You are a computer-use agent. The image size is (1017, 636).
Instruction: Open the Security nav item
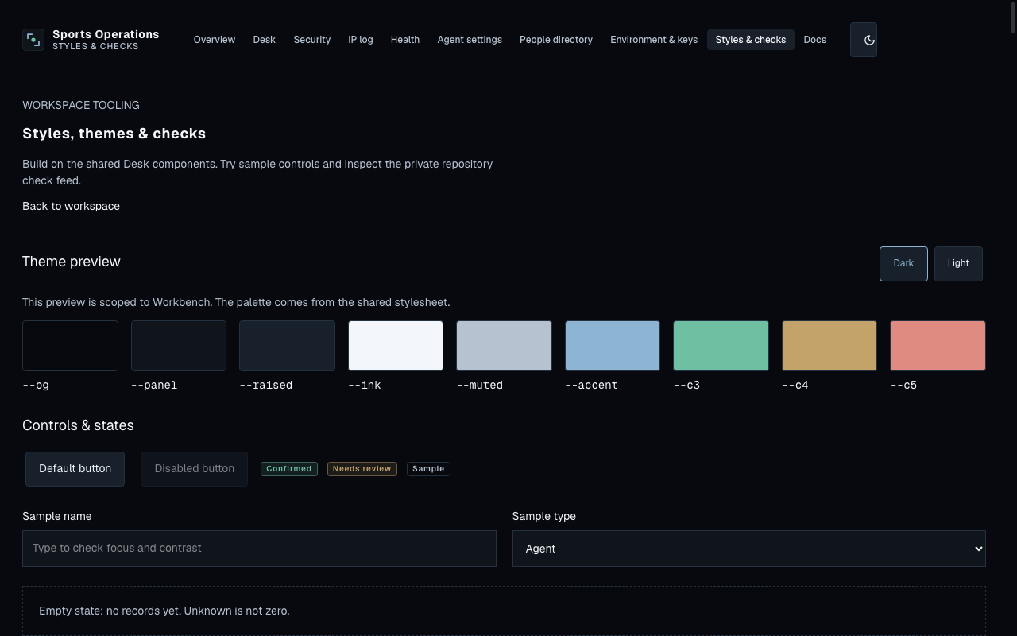point(312,40)
